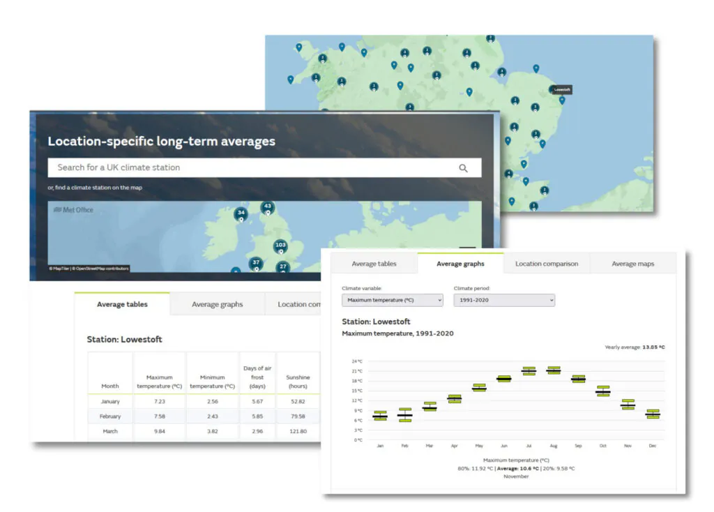Focus the 'Search for a UK climate station' field
The width and height of the screenshot is (714, 512).
click(251, 168)
